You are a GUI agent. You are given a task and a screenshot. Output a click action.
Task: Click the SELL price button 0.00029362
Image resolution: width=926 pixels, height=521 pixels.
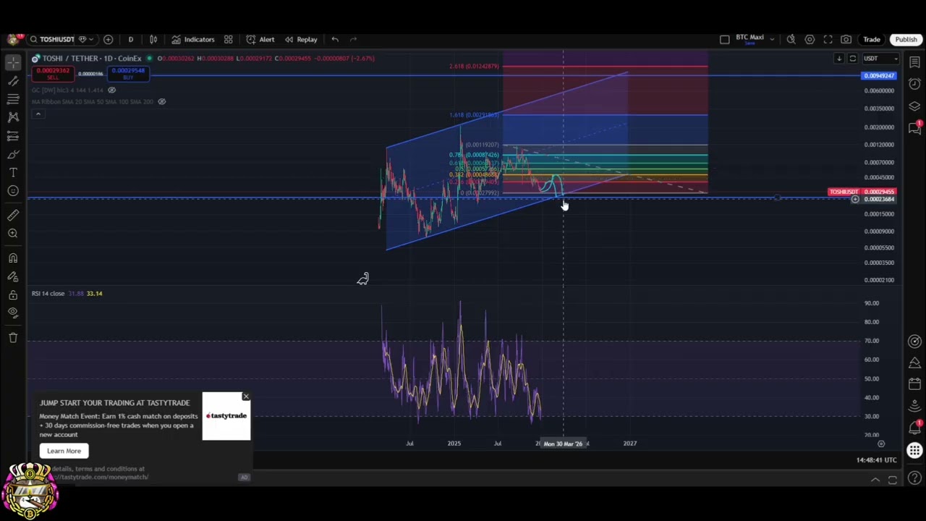point(52,73)
